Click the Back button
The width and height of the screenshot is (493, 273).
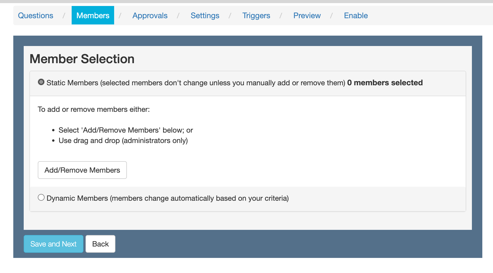point(100,244)
